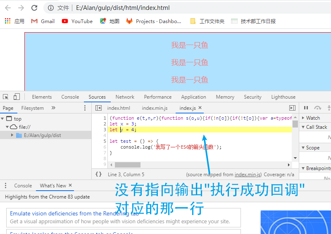Click the address bar URL field

pyautogui.click(x=123, y=8)
